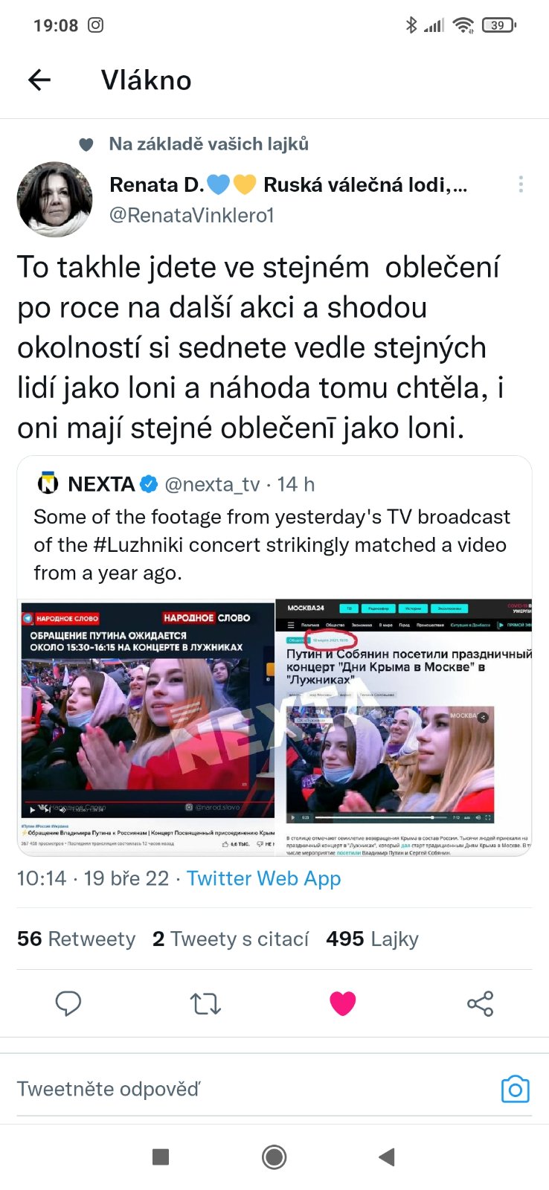Image resolution: width=549 pixels, height=1190 pixels.
Task: View the 56 Retweety list
Action: 77,939
